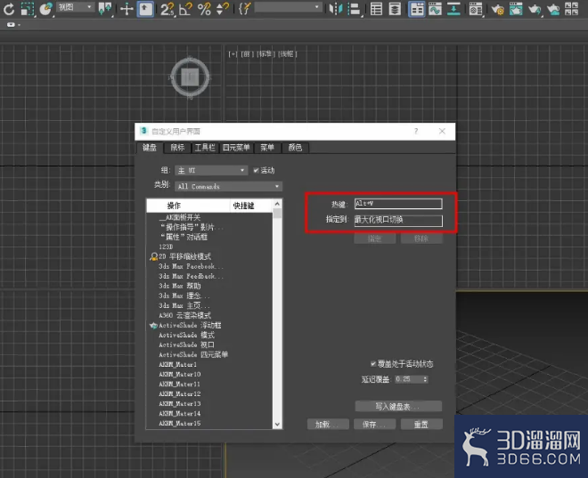Switch to the 颜色 tab
Viewport: 588px width, 478px height.
click(295, 148)
